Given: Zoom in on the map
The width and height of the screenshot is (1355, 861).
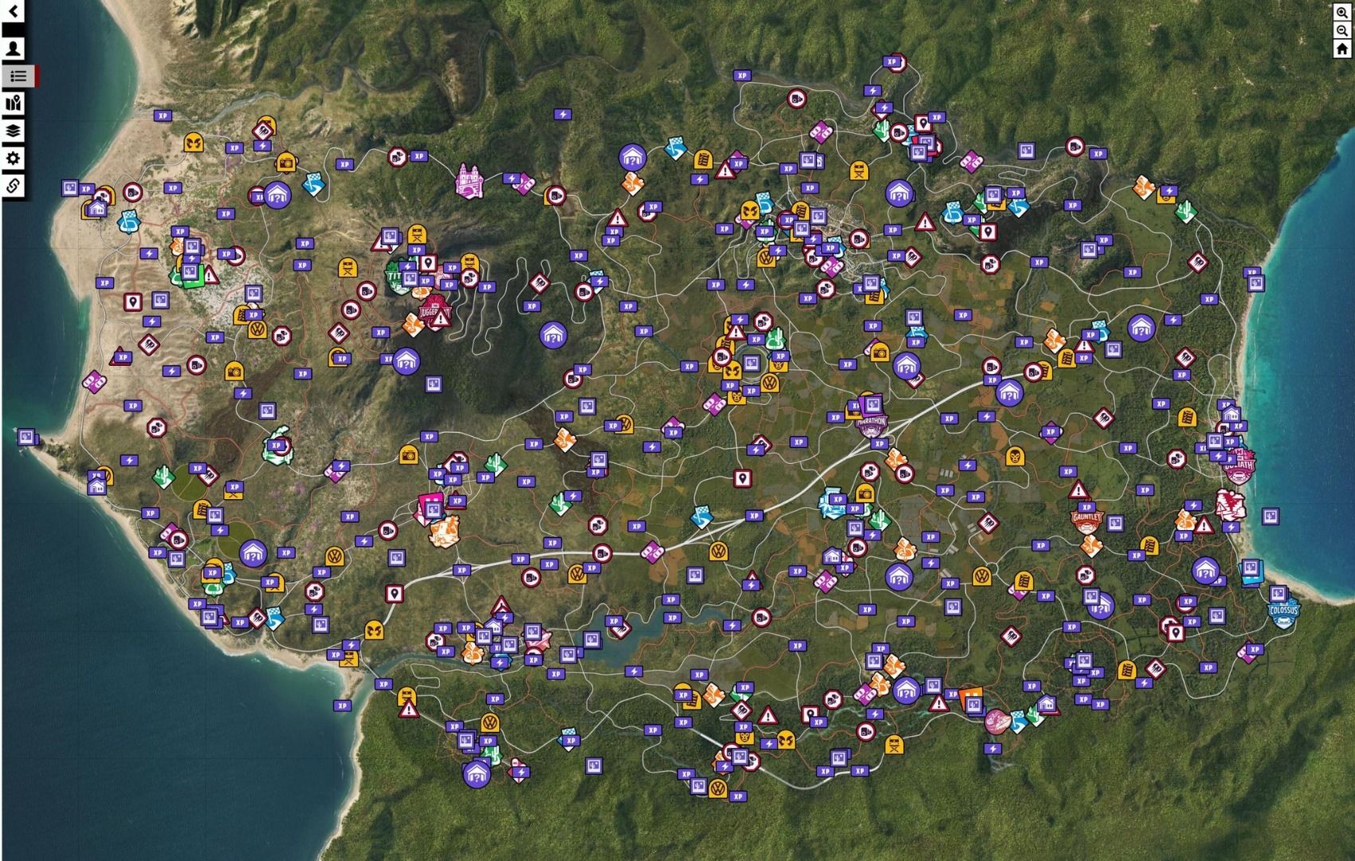Looking at the screenshot, I should [x=1342, y=14].
